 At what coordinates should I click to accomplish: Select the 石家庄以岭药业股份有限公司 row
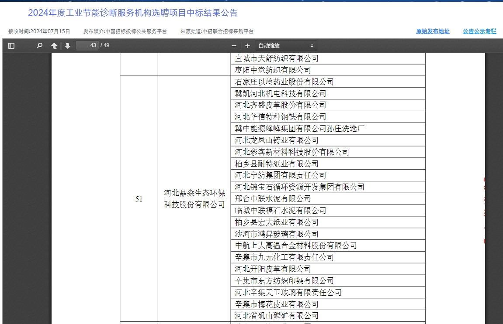328,82
